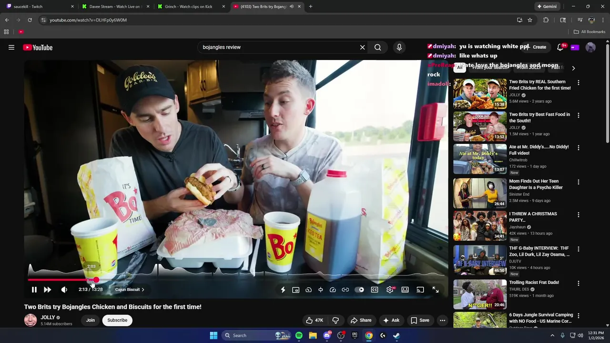
Task: Open JOLLY channel avatar
Action: point(30,320)
